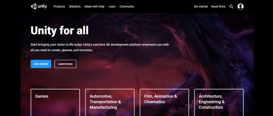Click Get started link in header
The image size is (273, 116).
click(x=201, y=7)
